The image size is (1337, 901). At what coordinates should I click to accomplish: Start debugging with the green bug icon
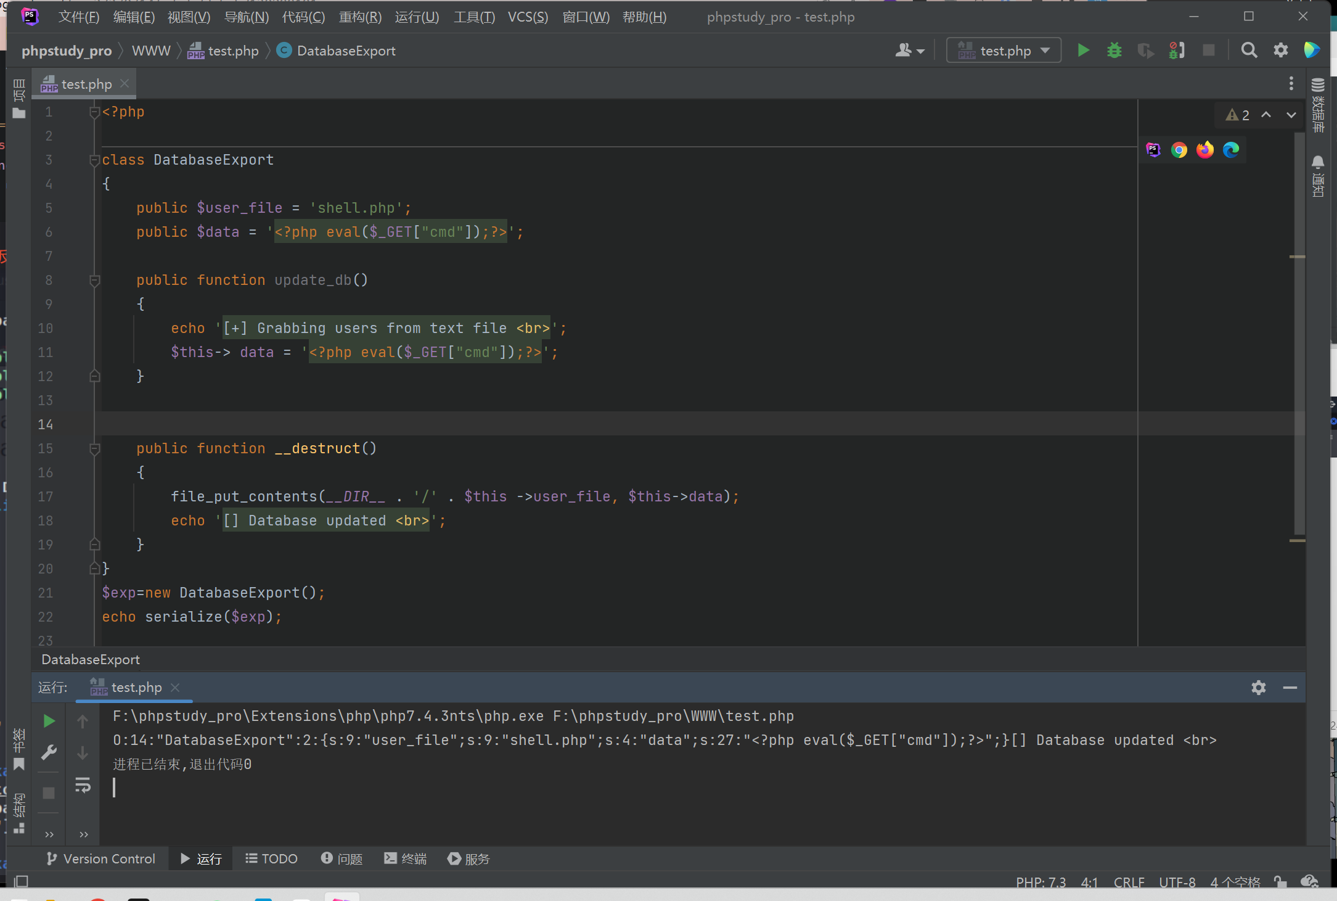point(1114,50)
